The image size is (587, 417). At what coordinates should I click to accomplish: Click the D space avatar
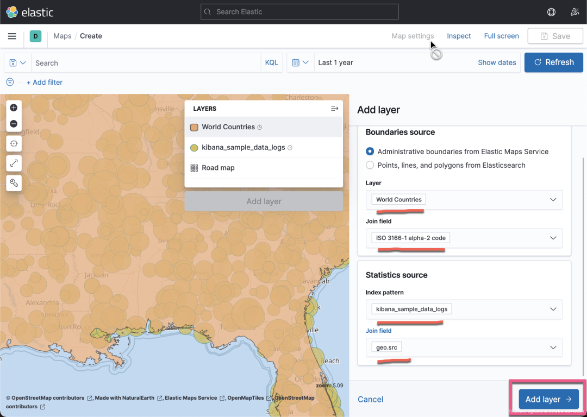click(x=35, y=36)
